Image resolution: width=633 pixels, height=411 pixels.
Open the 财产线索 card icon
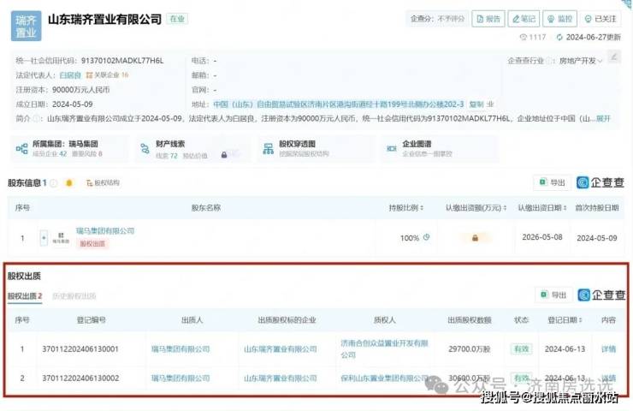click(145, 149)
